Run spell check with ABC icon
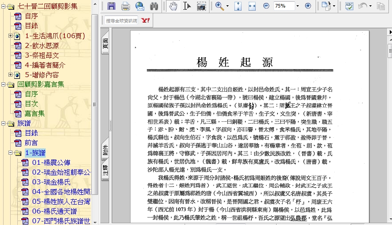Image resolution: width=392 pixels, height=225 pixels. coord(349,6)
